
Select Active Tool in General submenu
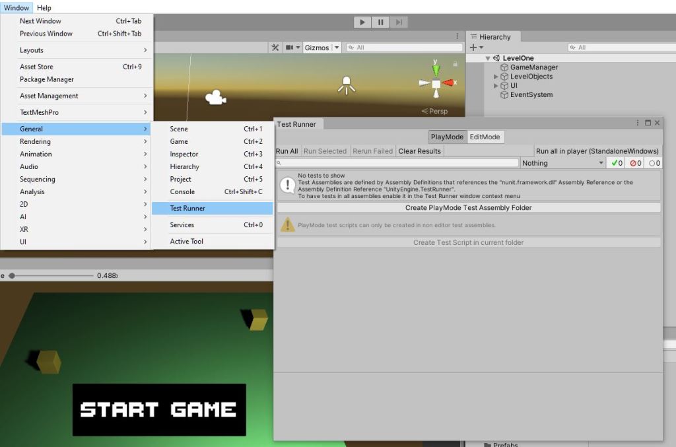click(x=213, y=242)
